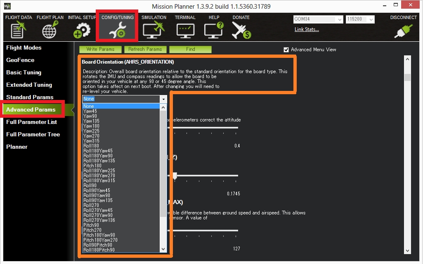
Task: Select Yaw180 from the orientation list
Action: pyautogui.click(x=91, y=126)
